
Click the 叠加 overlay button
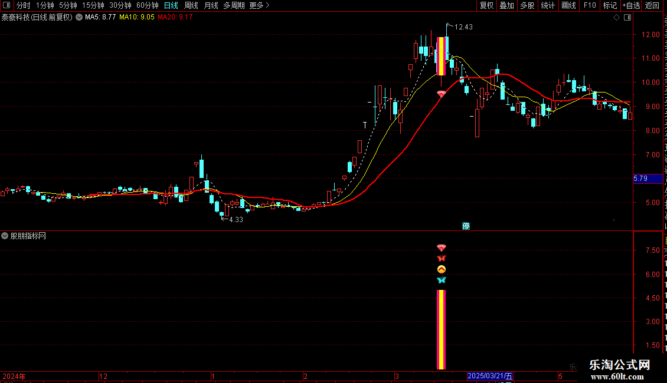(x=507, y=5)
